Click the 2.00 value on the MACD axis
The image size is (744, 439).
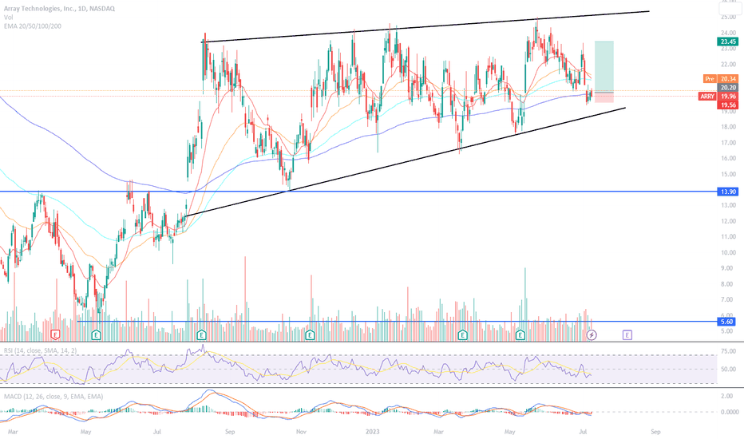pyautogui.click(x=728, y=396)
